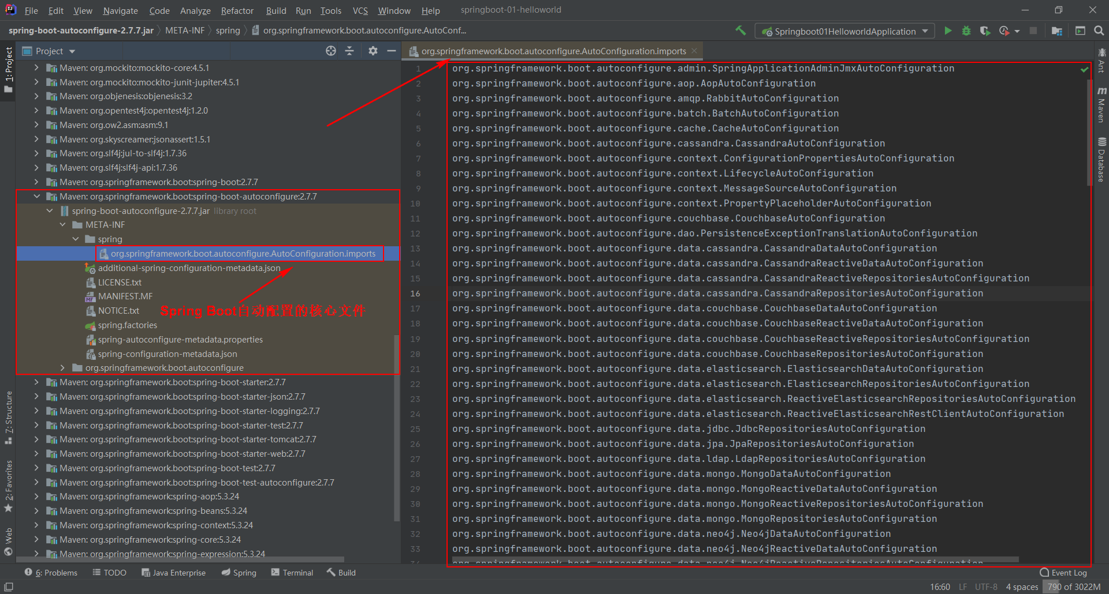Expand the spring-boot-starter-web:2.7.7 Maven library
Screen dimensions: 1109x594
(36, 454)
